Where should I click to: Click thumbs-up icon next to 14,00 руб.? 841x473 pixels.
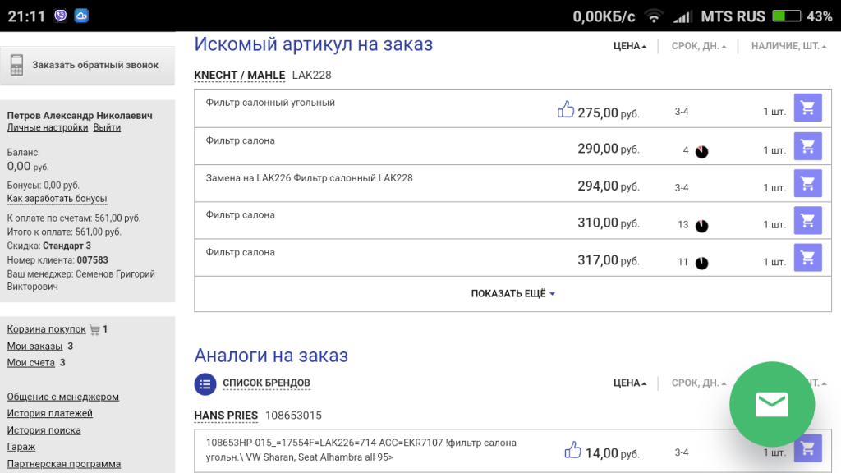tap(573, 450)
